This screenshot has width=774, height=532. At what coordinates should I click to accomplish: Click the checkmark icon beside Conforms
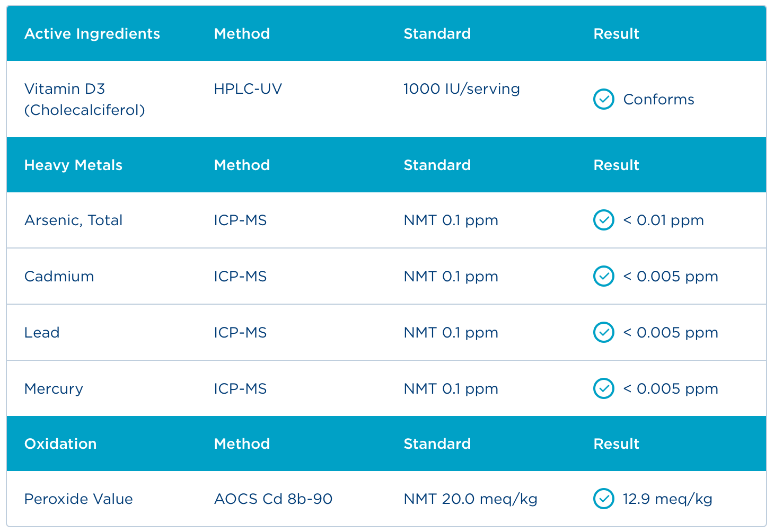coord(603,99)
